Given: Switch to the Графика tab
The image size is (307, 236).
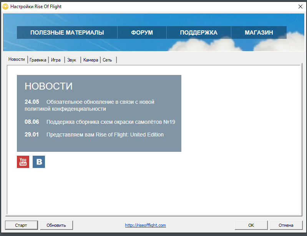Looking at the screenshot, I should [x=38, y=60].
